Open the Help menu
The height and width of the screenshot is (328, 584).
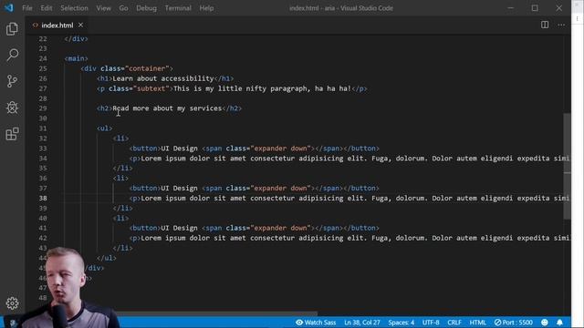click(x=206, y=8)
